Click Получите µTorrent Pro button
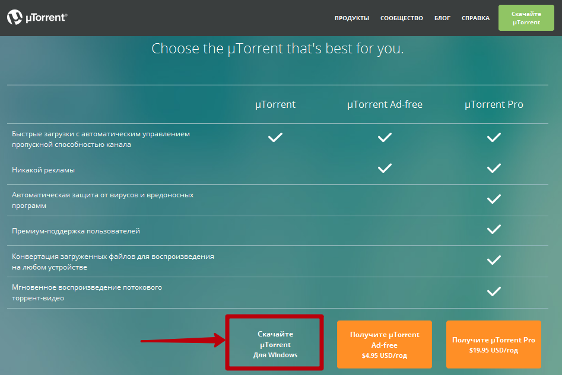The width and height of the screenshot is (562, 375). (x=494, y=344)
